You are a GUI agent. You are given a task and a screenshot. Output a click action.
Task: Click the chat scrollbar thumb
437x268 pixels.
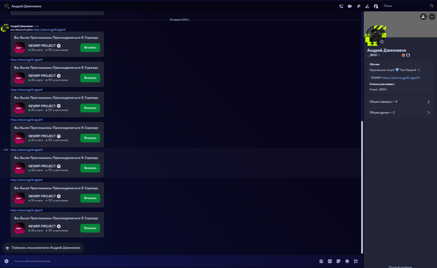click(362, 187)
